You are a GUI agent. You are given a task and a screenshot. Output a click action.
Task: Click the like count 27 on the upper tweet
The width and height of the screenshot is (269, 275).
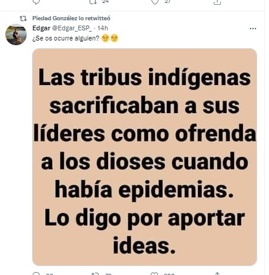coord(167,2)
